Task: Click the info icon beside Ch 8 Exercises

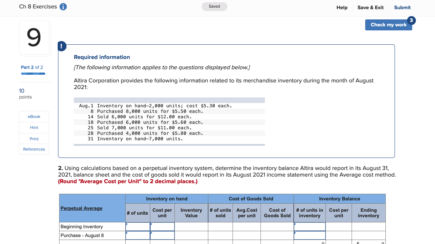Action: tap(63, 6)
